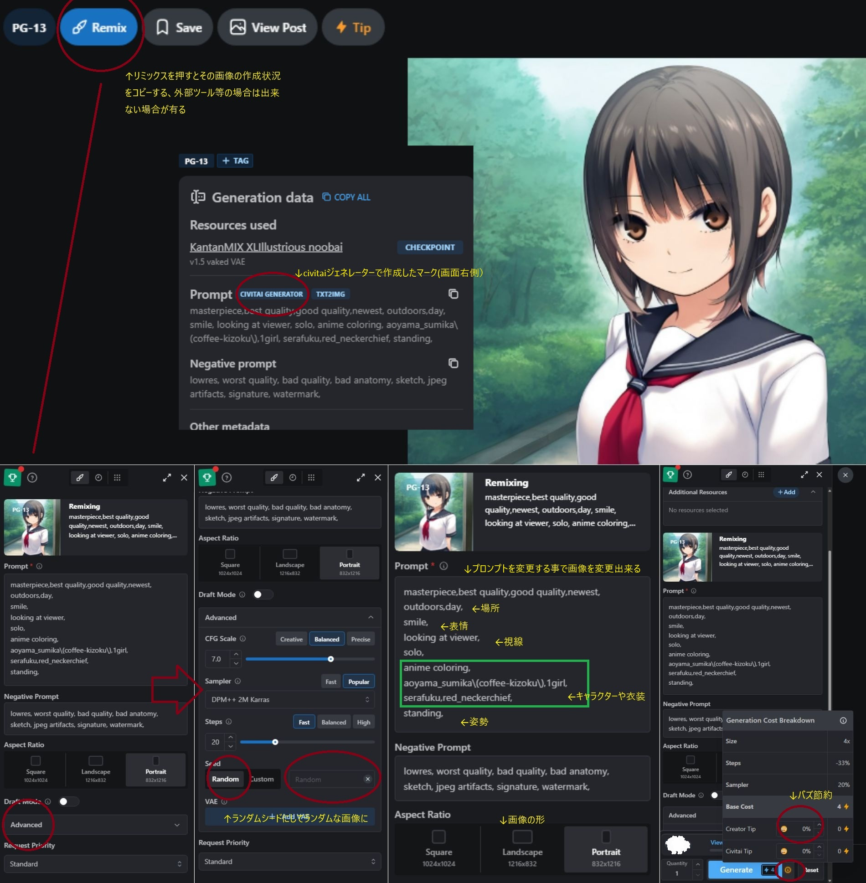Image resolution: width=866 pixels, height=883 pixels.
Task: Increase Quantity with up arrow
Action: (697, 864)
